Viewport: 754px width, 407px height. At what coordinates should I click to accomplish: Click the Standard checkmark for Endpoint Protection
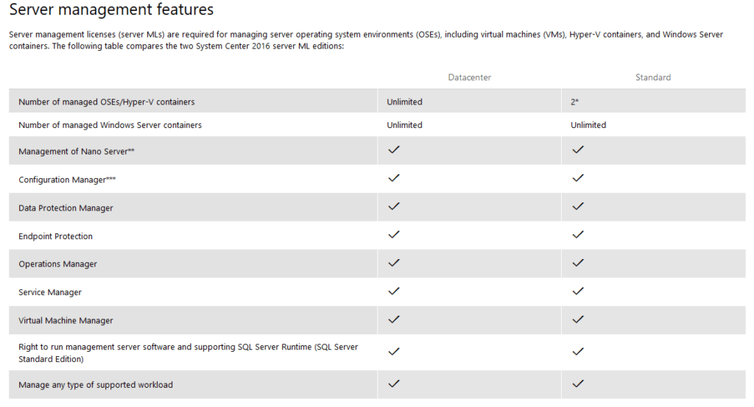coord(578,235)
